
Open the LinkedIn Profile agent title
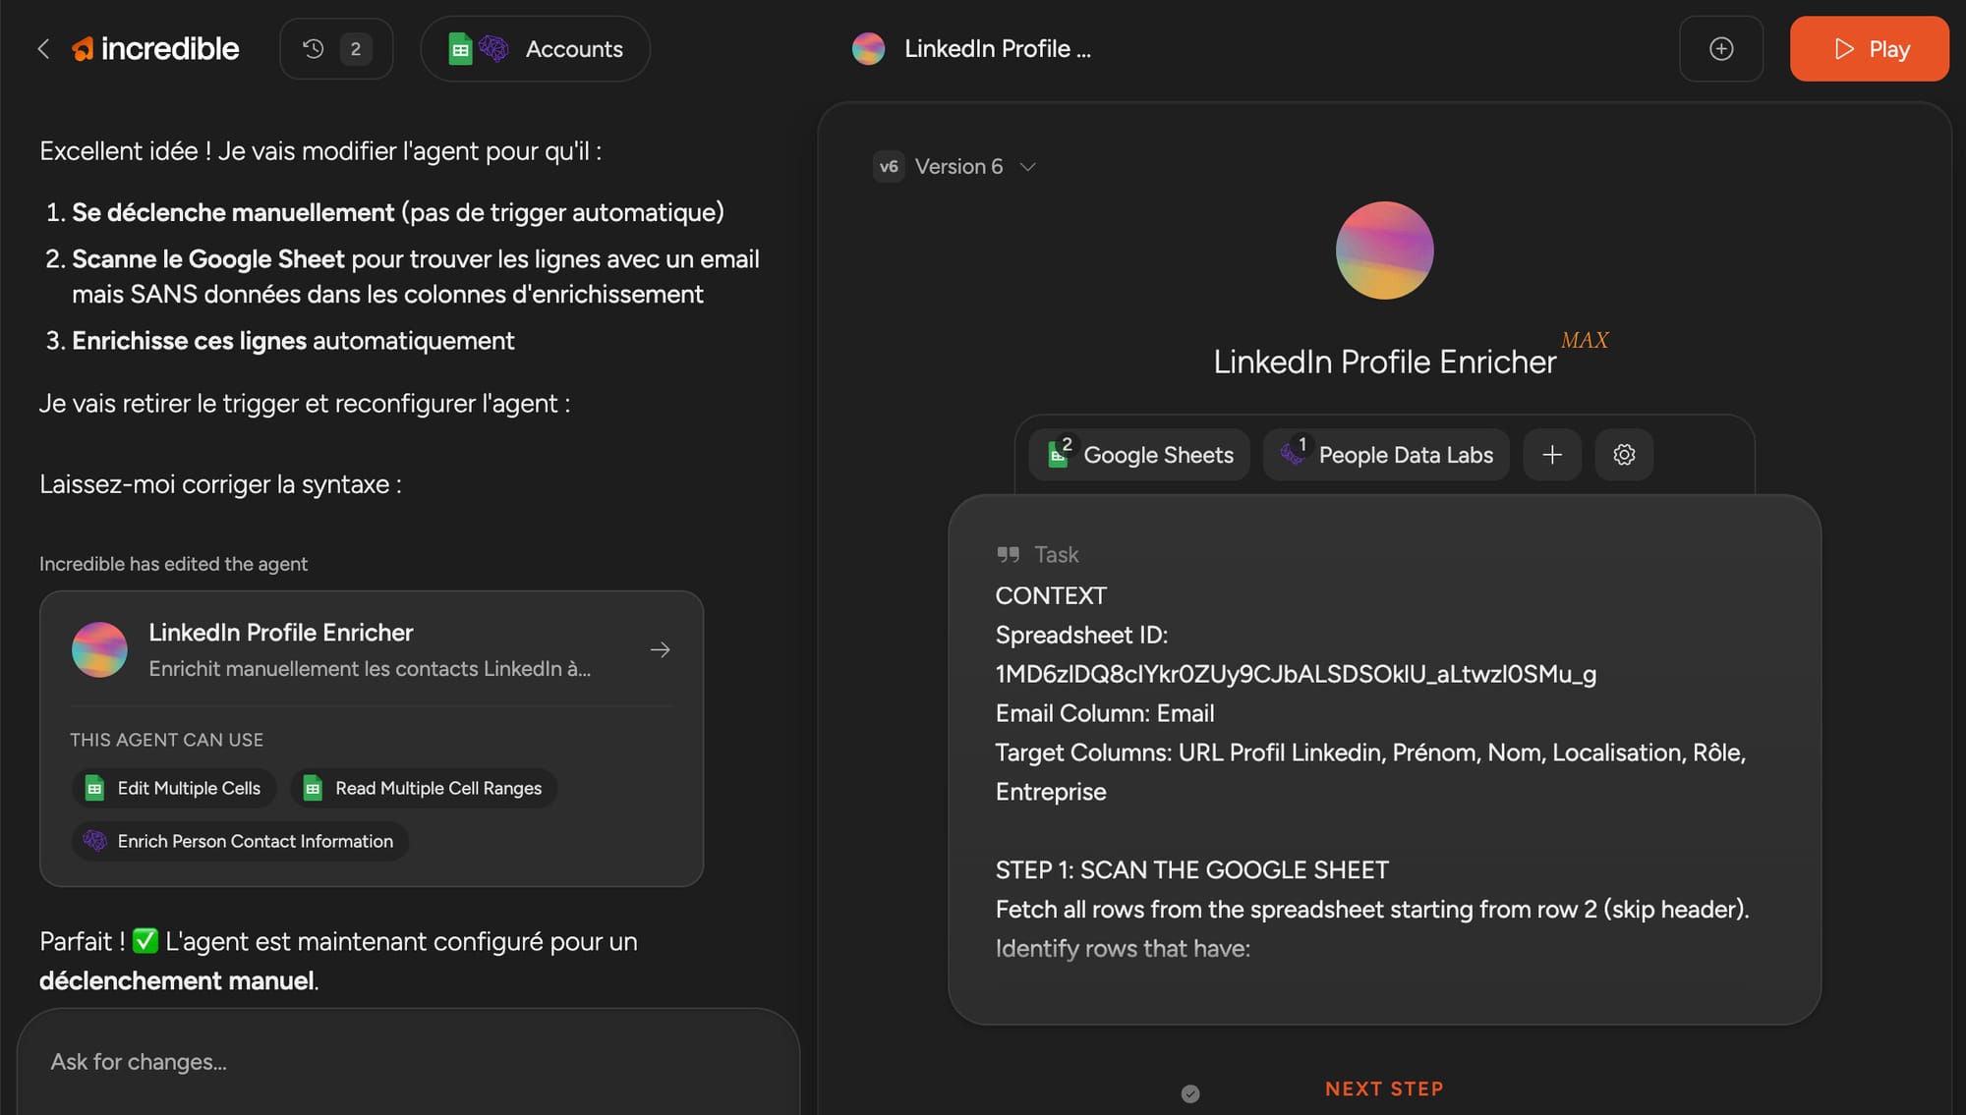[x=996, y=49]
